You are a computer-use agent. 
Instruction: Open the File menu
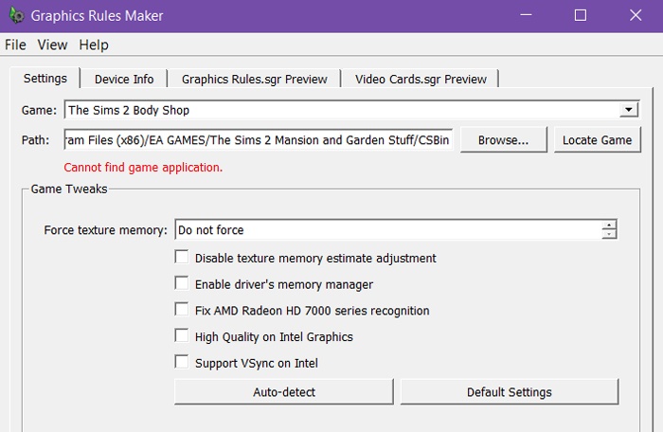16,45
